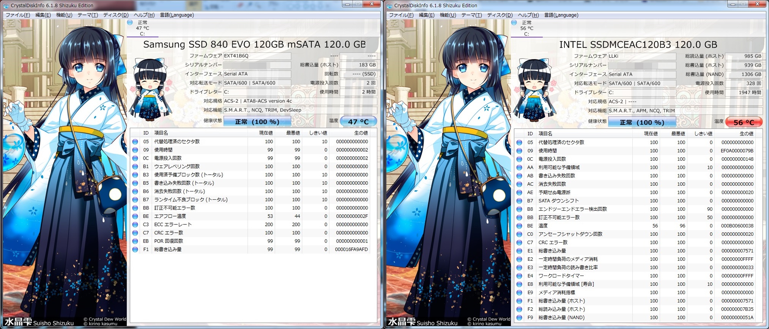
Task: Click the red 56 °C temperature button
Action: [744, 122]
